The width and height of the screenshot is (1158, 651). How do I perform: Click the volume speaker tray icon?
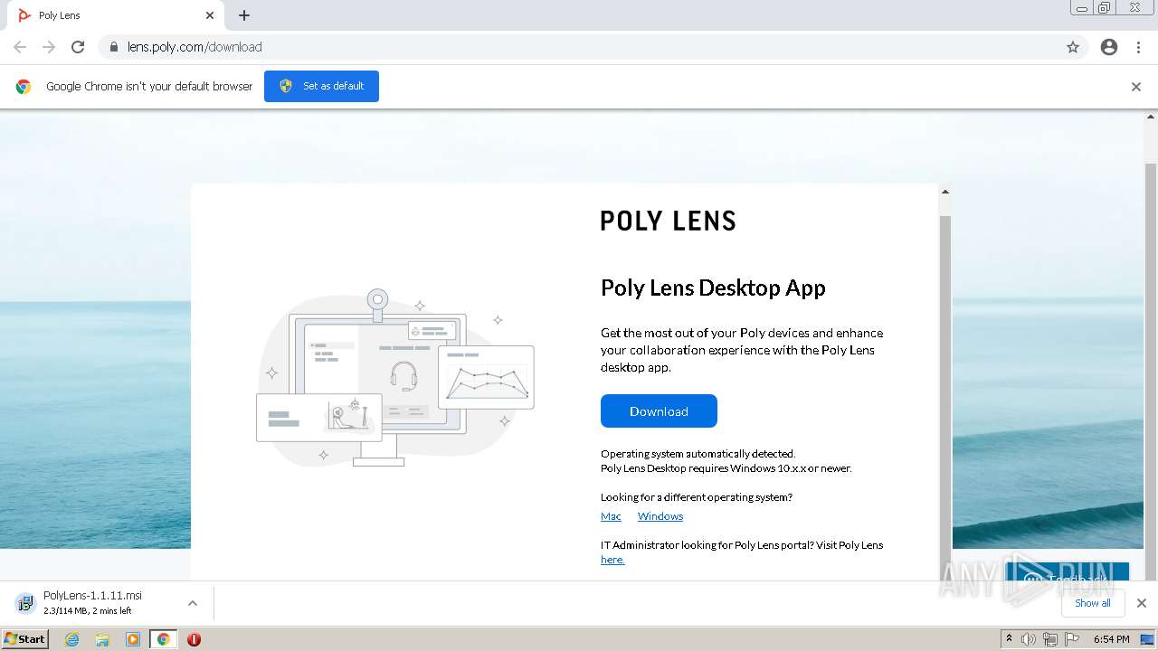(1029, 639)
